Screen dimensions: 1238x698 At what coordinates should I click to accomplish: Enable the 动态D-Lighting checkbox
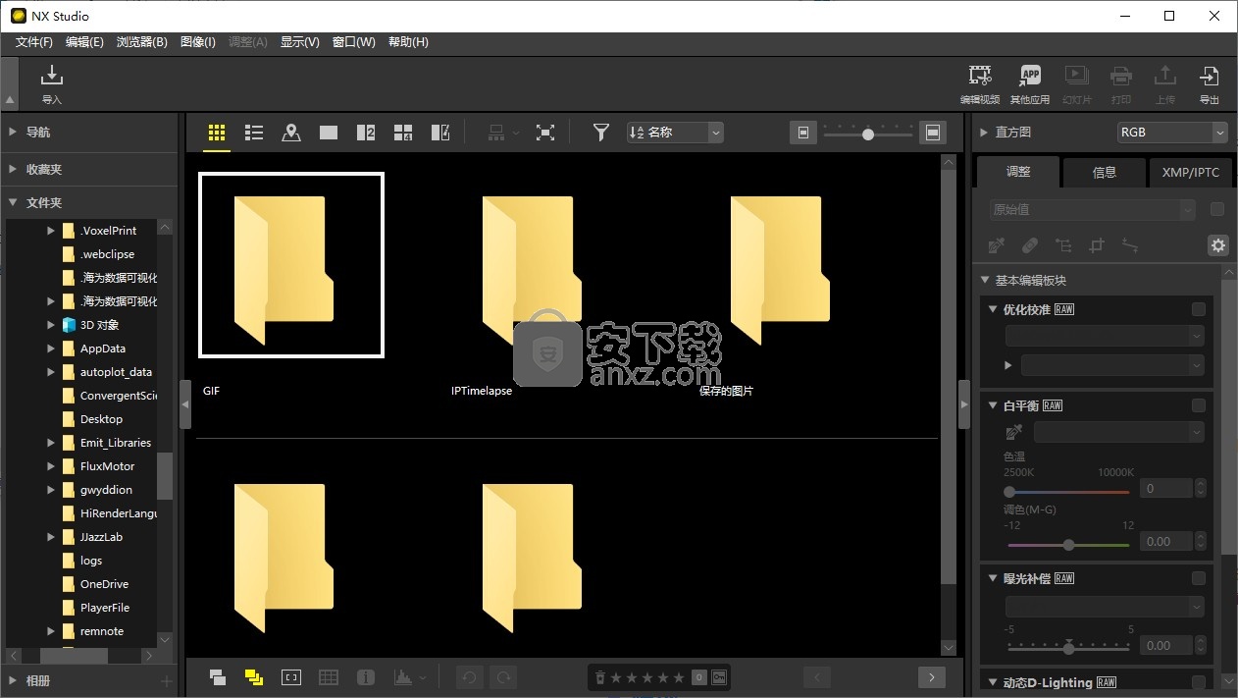coord(1199,682)
